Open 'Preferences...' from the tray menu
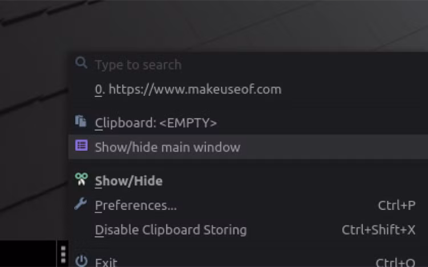This screenshot has height=267, width=428. tap(248, 205)
